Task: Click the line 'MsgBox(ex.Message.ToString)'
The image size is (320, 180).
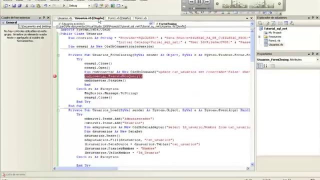Action: click(x=111, y=93)
